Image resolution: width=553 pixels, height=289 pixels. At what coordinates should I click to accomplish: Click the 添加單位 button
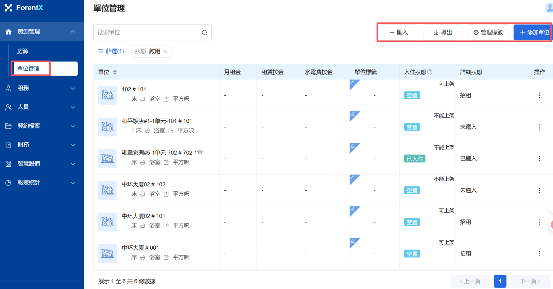(x=532, y=32)
